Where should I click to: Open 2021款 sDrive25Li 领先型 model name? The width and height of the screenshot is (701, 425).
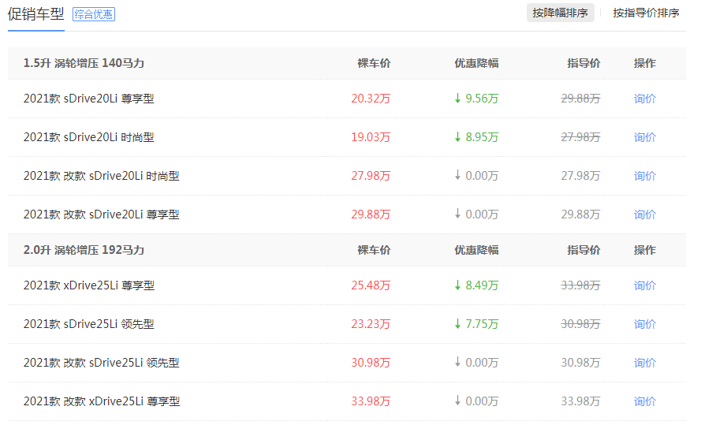click(88, 324)
